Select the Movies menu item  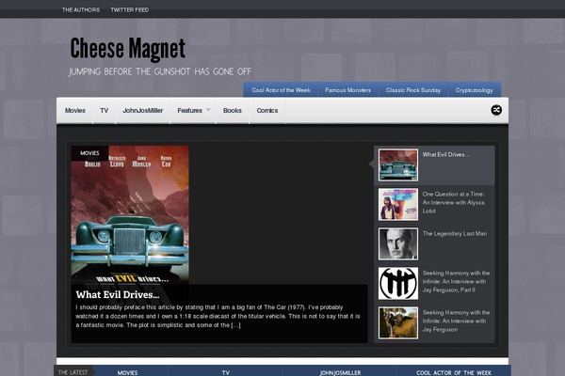tap(75, 111)
